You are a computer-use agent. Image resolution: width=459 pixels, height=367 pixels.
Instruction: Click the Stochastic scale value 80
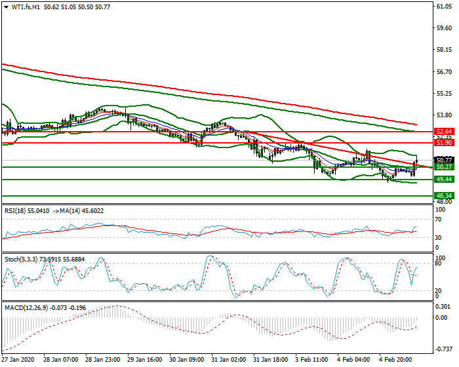[x=438, y=263]
